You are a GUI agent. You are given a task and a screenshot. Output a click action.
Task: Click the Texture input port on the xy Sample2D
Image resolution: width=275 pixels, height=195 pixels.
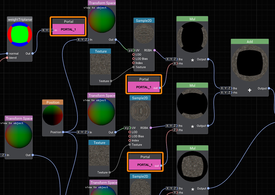point(130,145)
